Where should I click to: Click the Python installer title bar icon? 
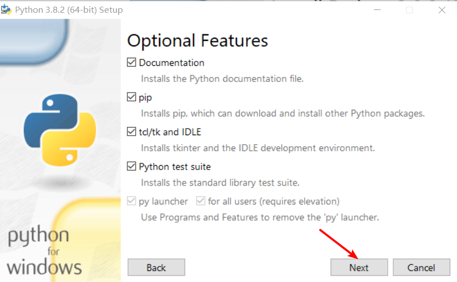[6, 9]
